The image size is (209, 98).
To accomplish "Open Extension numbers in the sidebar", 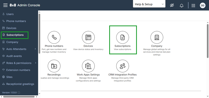I will pyautogui.click(x=18, y=70).
